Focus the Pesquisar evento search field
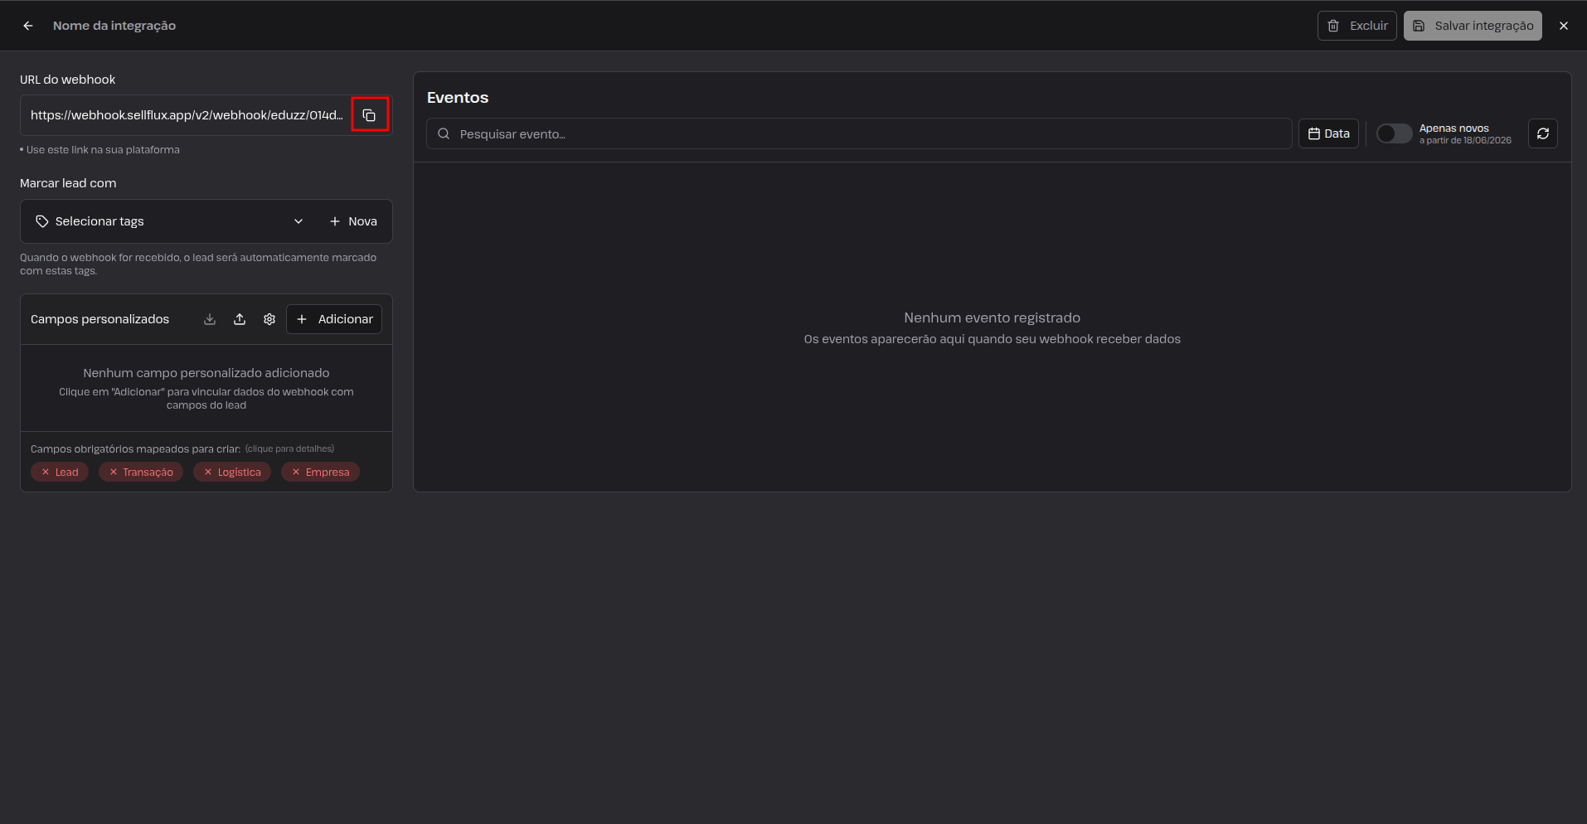1587x824 pixels. (859, 133)
